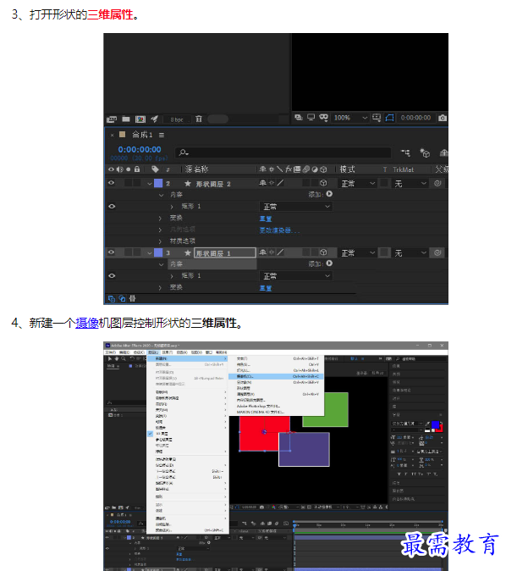The width and height of the screenshot is (506, 571).
Task: Click the 3D cube column header icon
Action: click(323, 169)
